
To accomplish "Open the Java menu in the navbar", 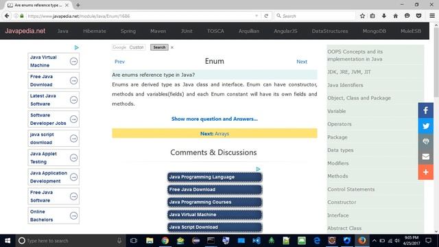I will coord(62,31).
